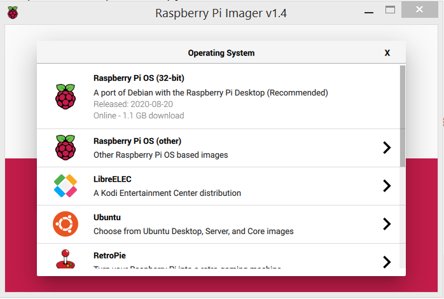The height and width of the screenshot is (299, 444).
Task: Close the Operating System dialog with X
Action: click(x=387, y=53)
